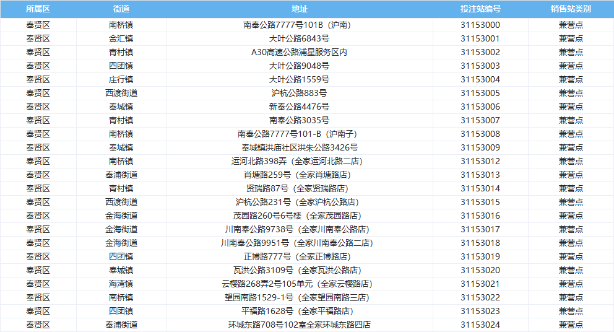The image size is (614, 332).
Task: Select address 南奉公路3035号
Action: pyautogui.click(x=299, y=120)
